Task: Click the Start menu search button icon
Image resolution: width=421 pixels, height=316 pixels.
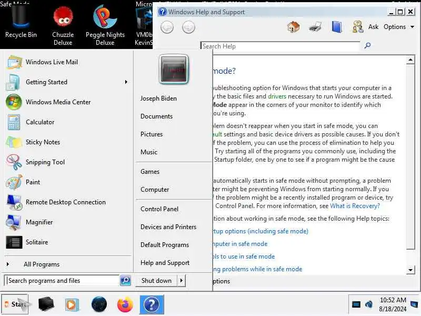Action: coord(125,281)
